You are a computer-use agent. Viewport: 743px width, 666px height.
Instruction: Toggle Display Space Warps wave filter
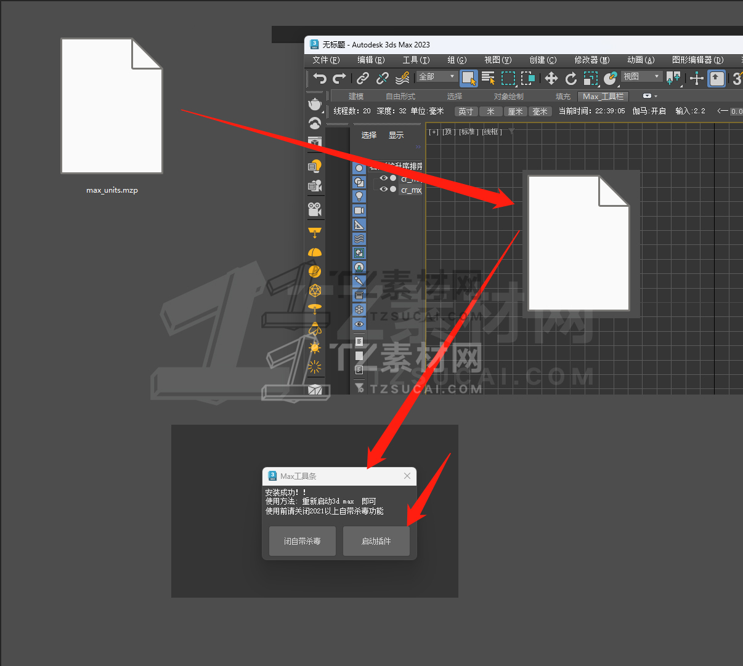pyautogui.click(x=359, y=239)
